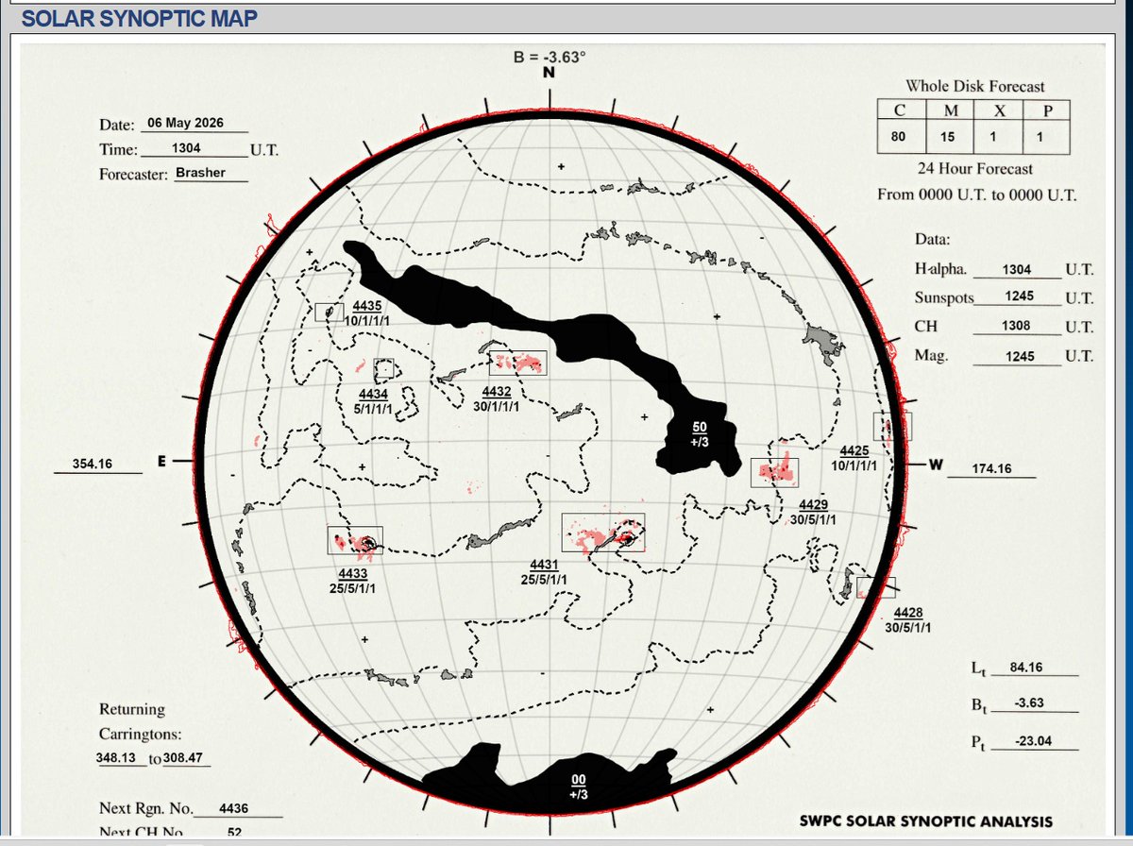Click the boxed plage of region 4432
This screenshot has height=846, width=1133.
[x=518, y=362]
